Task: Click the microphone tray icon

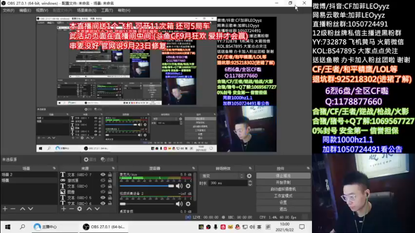Action: tap(215, 227)
